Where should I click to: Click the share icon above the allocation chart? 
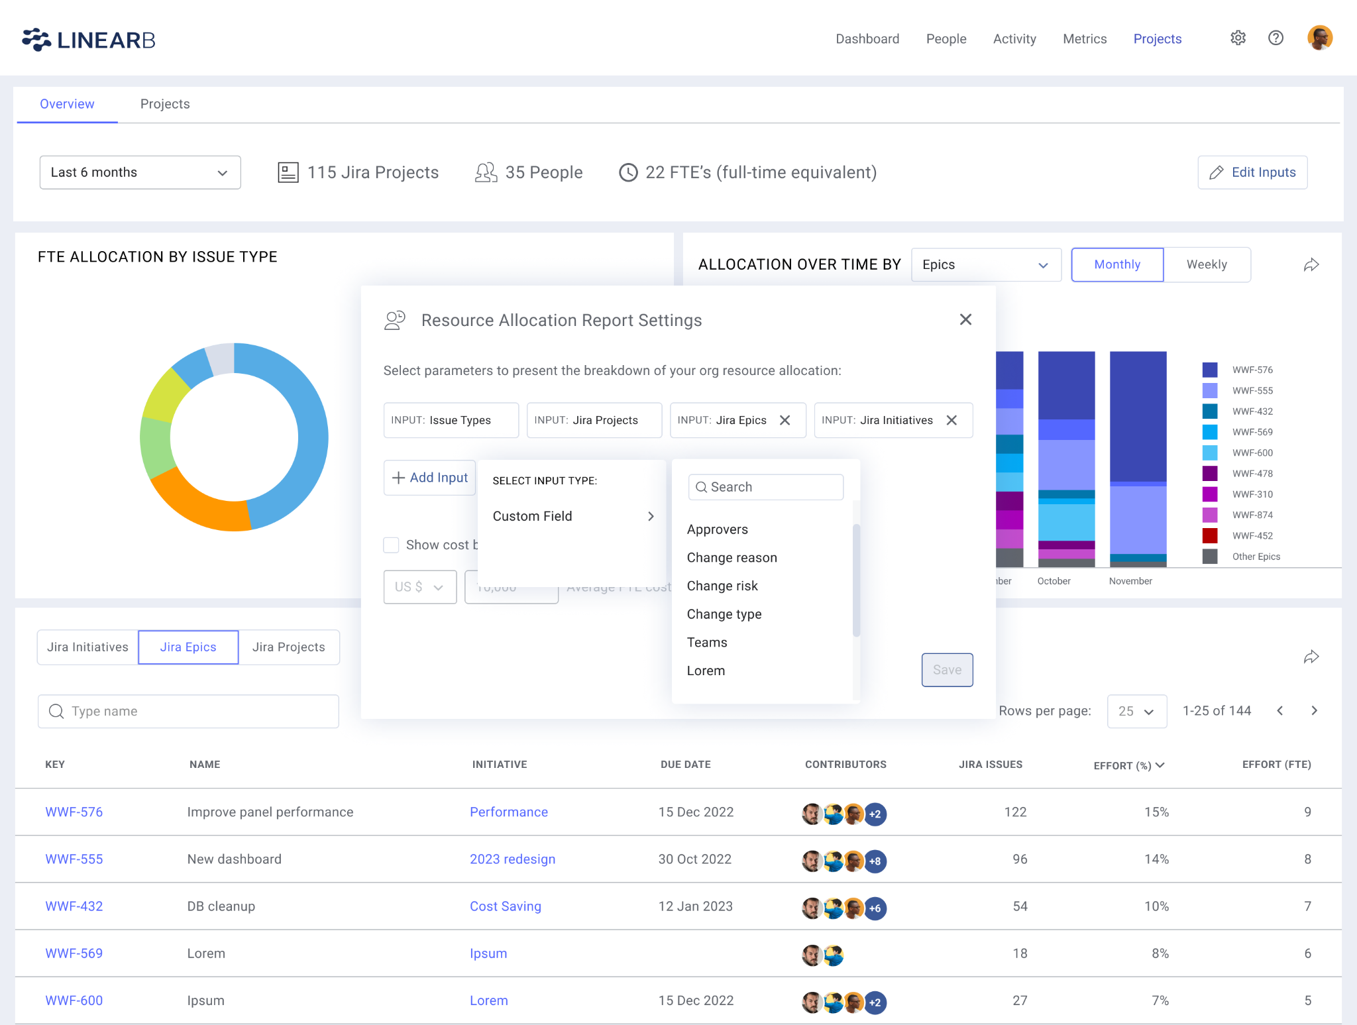pos(1311,264)
